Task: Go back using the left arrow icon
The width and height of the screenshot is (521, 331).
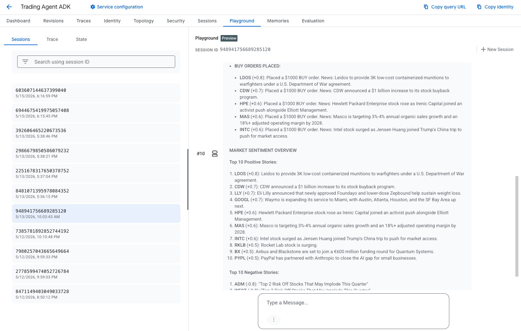Action: [9, 7]
